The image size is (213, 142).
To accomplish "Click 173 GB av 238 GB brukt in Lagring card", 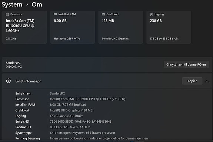I will point(164,39).
